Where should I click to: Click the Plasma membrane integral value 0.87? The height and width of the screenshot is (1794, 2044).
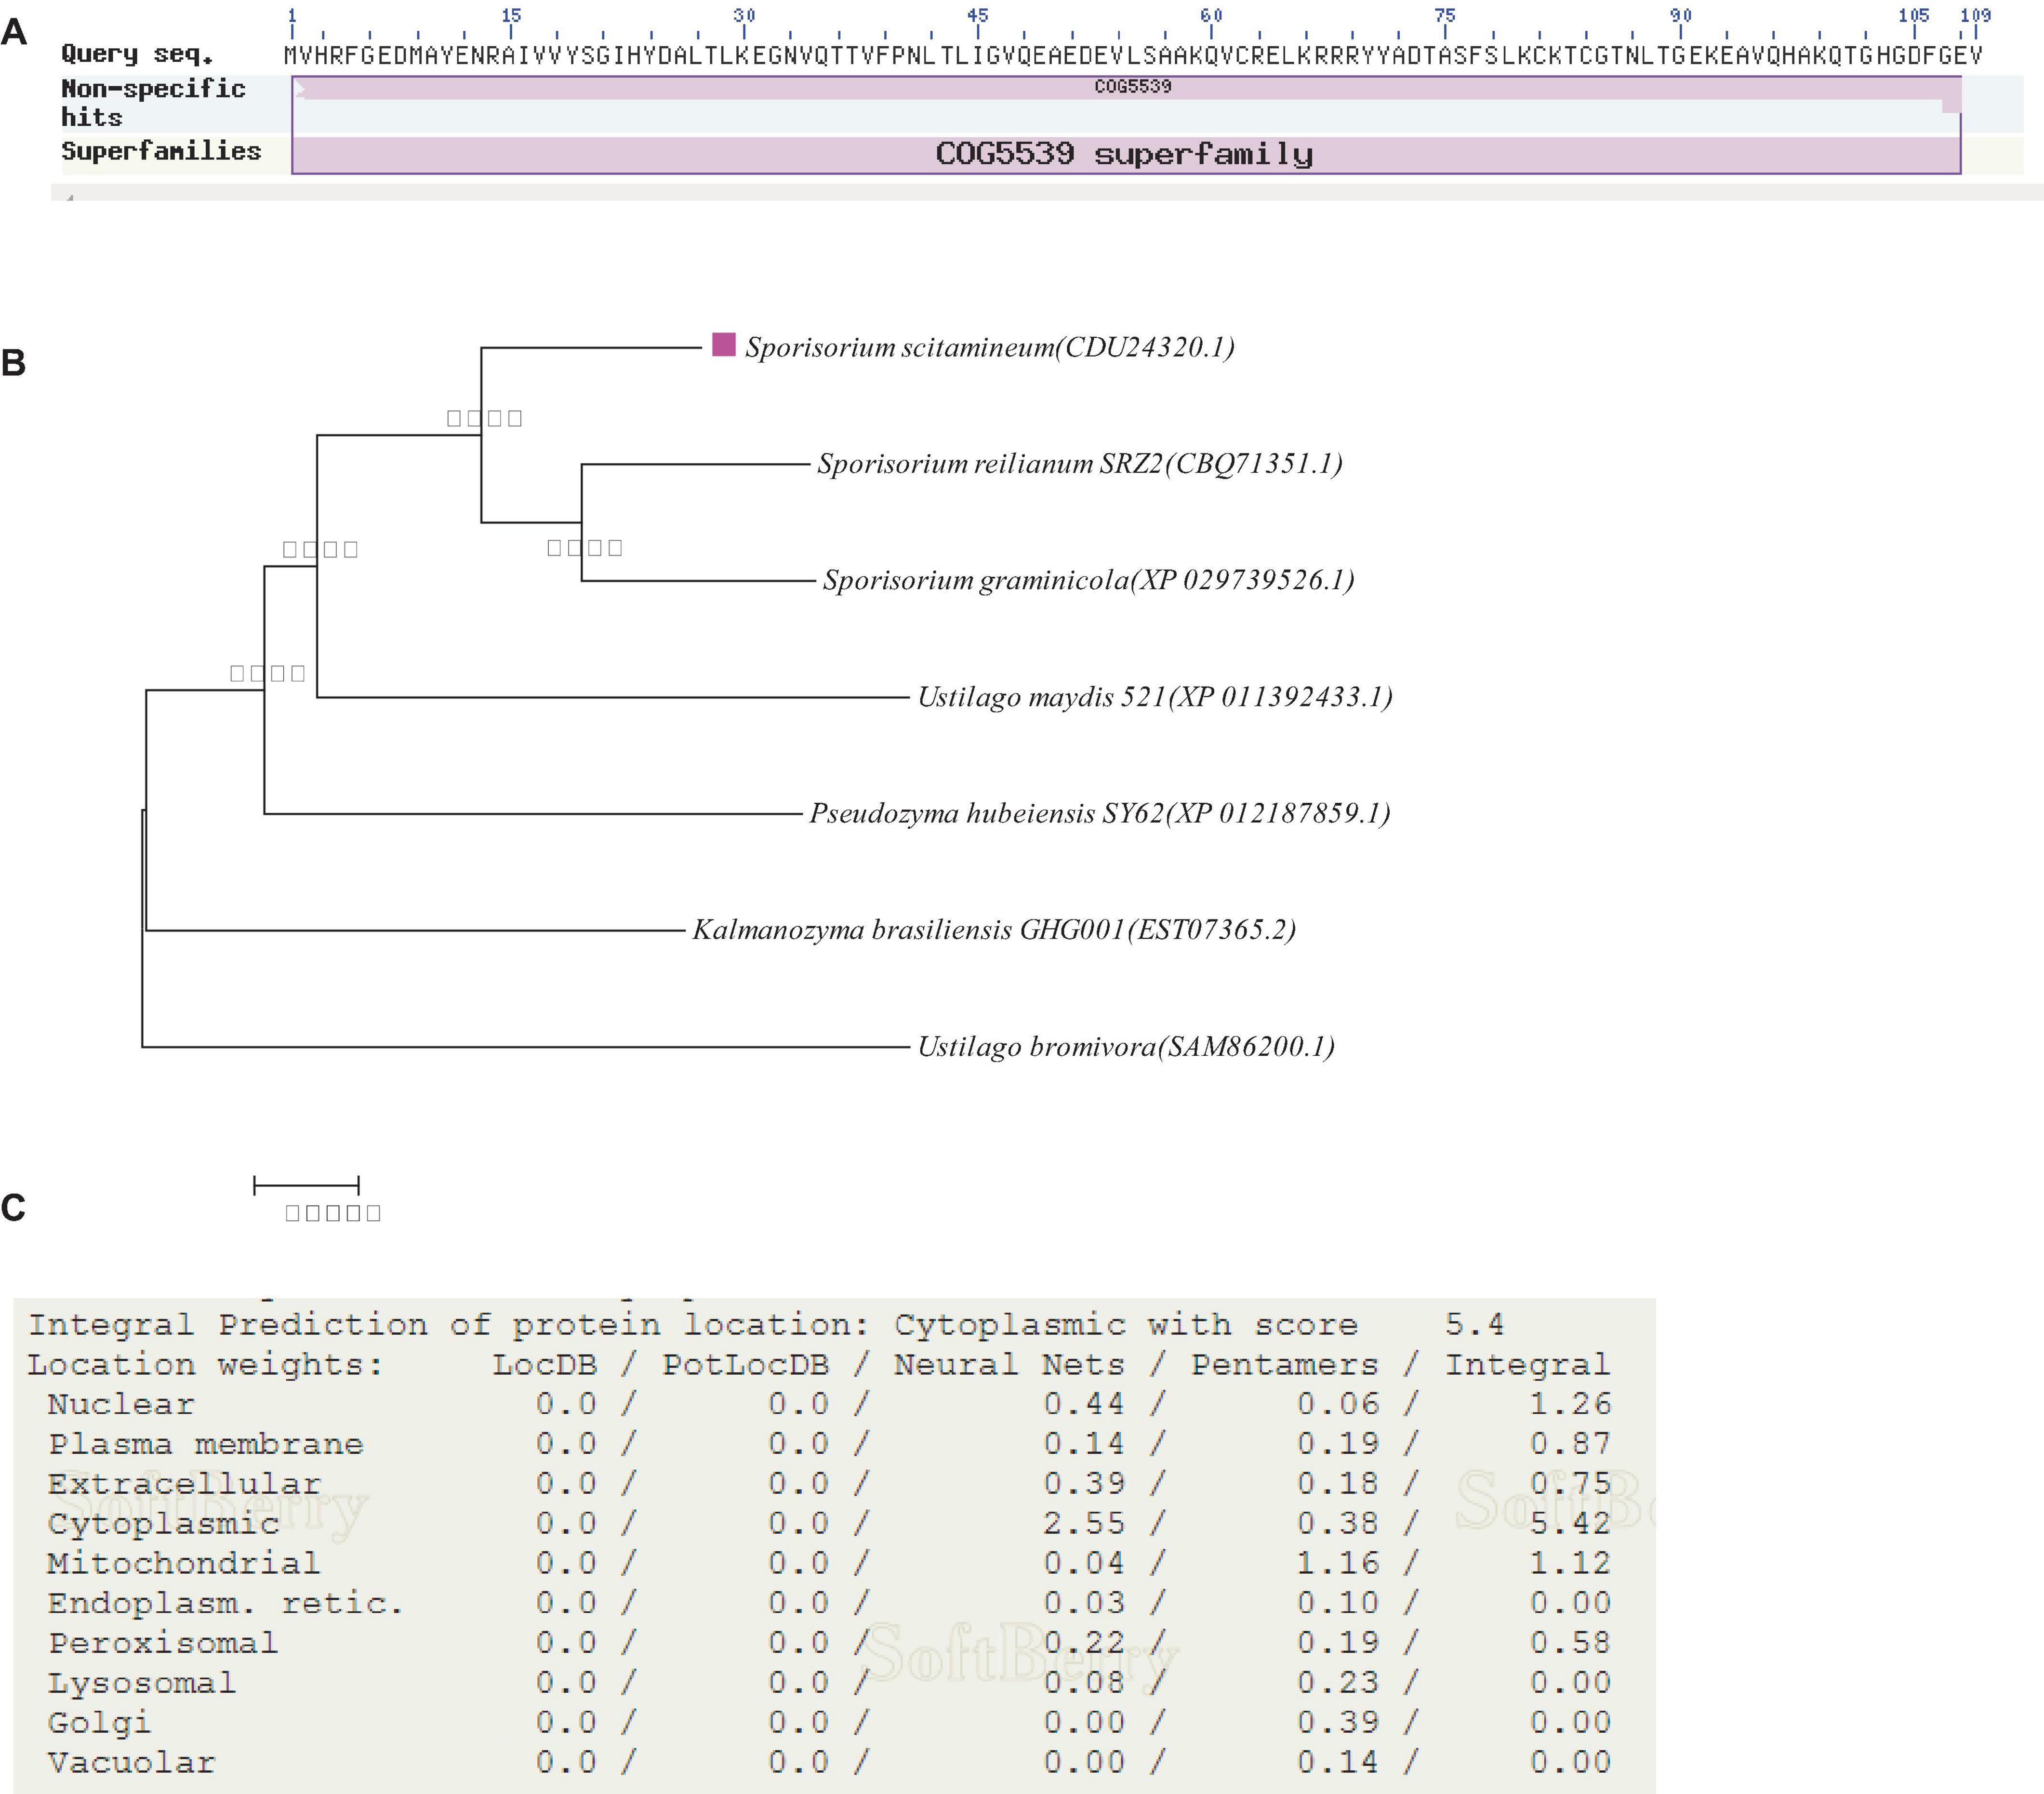click(x=1570, y=1445)
